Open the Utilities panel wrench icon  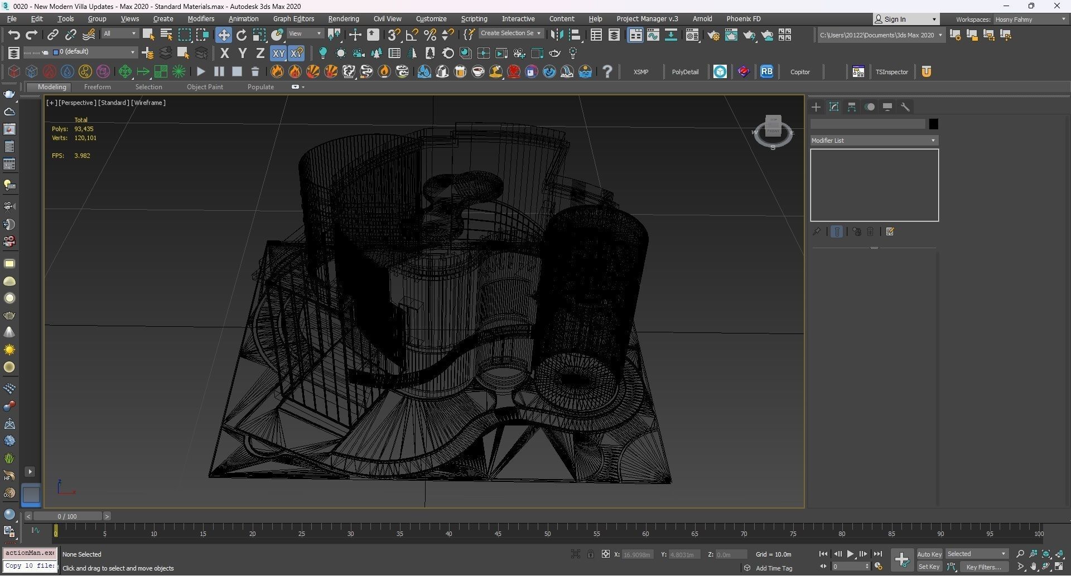pos(905,107)
